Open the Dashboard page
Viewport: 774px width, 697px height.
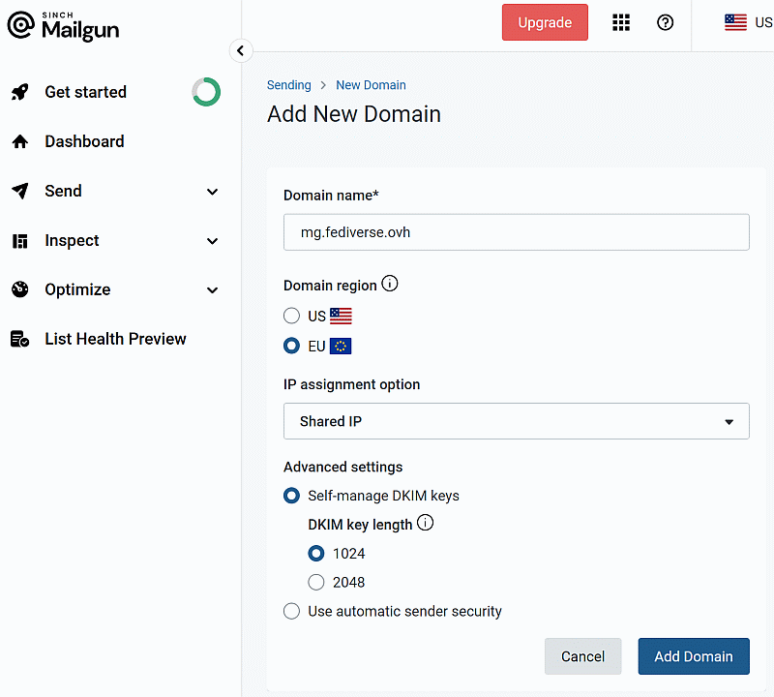(84, 141)
